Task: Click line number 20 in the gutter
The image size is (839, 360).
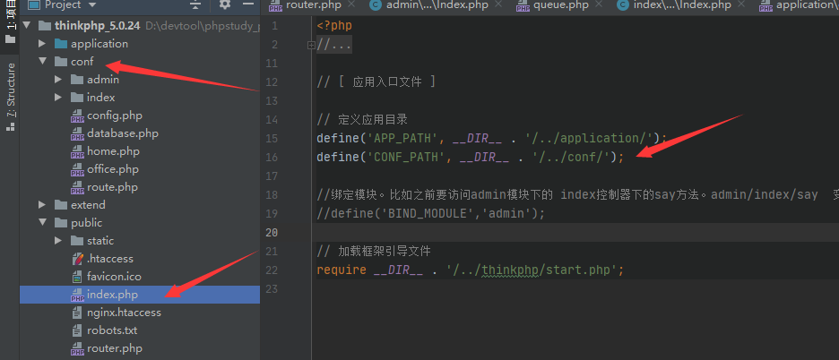Action: (x=272, y=233)
